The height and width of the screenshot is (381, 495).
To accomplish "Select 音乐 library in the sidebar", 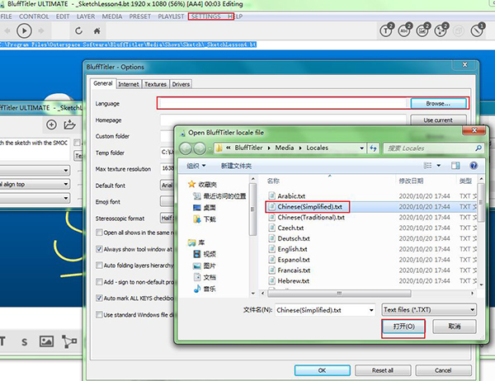I will coord(205,289).
